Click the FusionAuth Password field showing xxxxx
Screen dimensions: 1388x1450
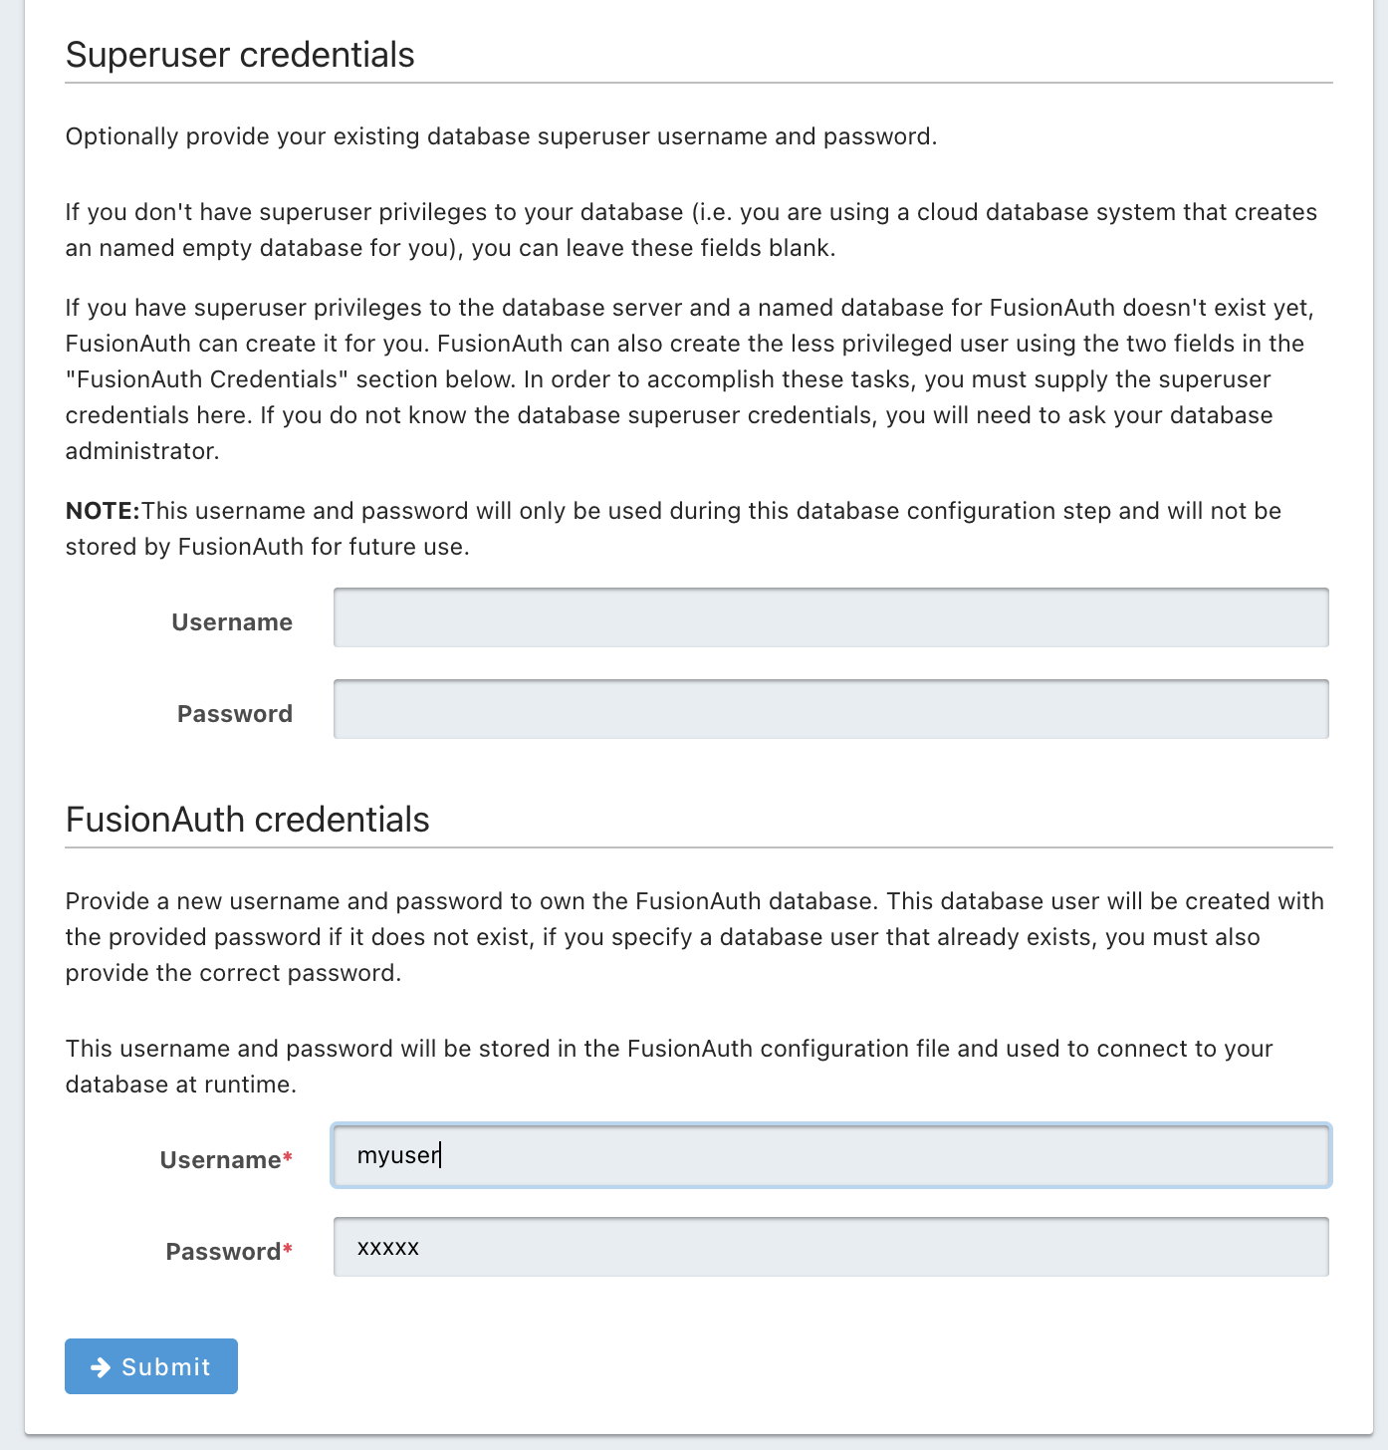click(x=830, y=1247)
